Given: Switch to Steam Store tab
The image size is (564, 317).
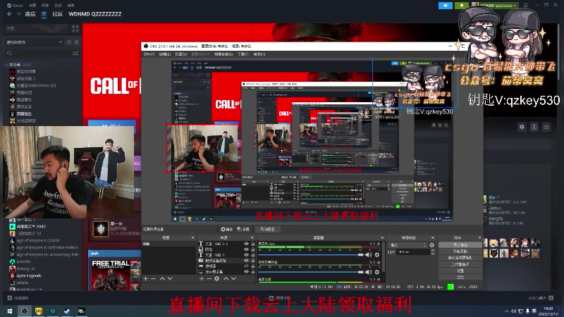Looking at the screenshot, I should tap(30, 14).
